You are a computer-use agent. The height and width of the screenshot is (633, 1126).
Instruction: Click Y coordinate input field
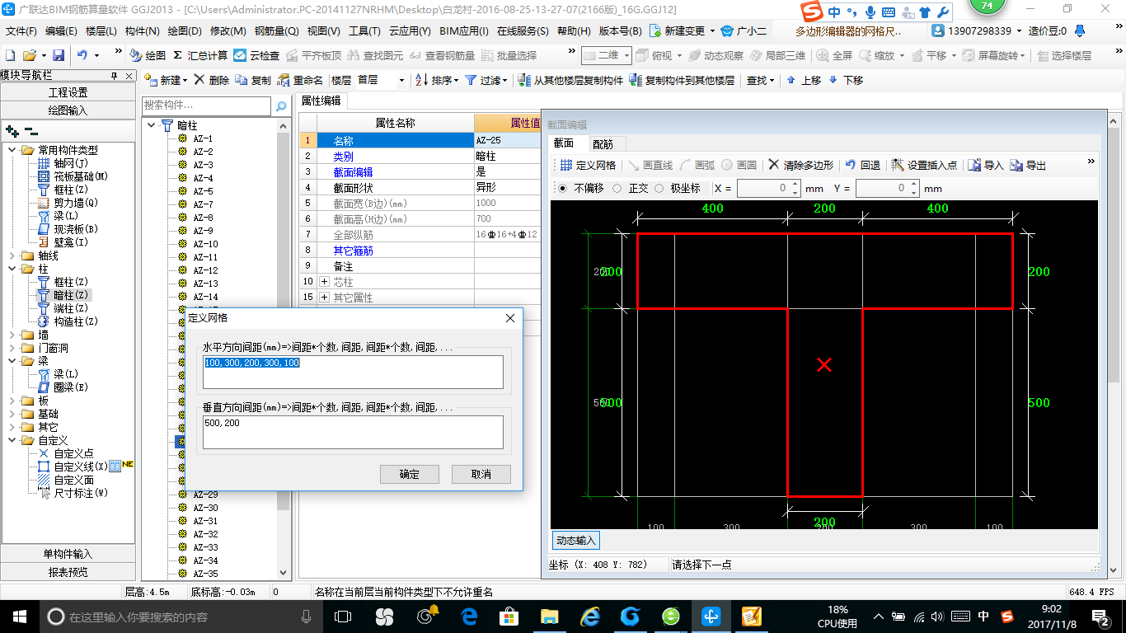(x=887, y=189)
